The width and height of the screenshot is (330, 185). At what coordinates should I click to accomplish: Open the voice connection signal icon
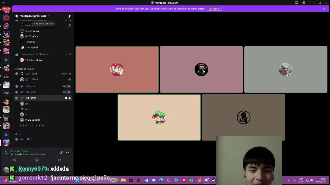[x=6, y=153]
